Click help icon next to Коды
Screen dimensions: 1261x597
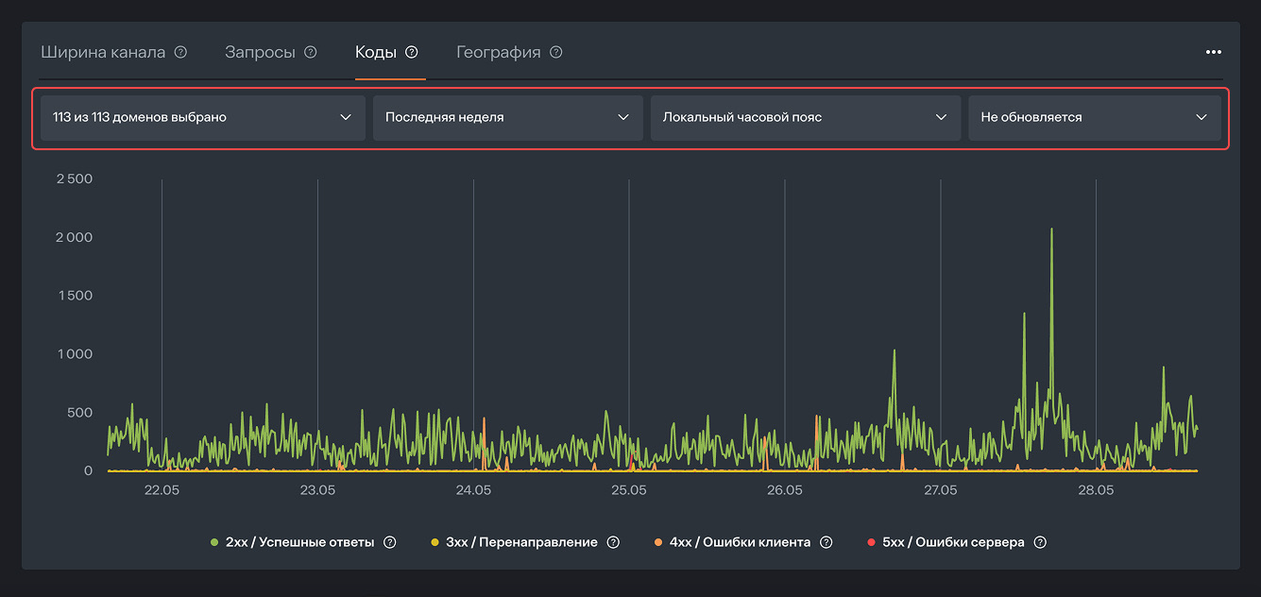pos(411,52)
